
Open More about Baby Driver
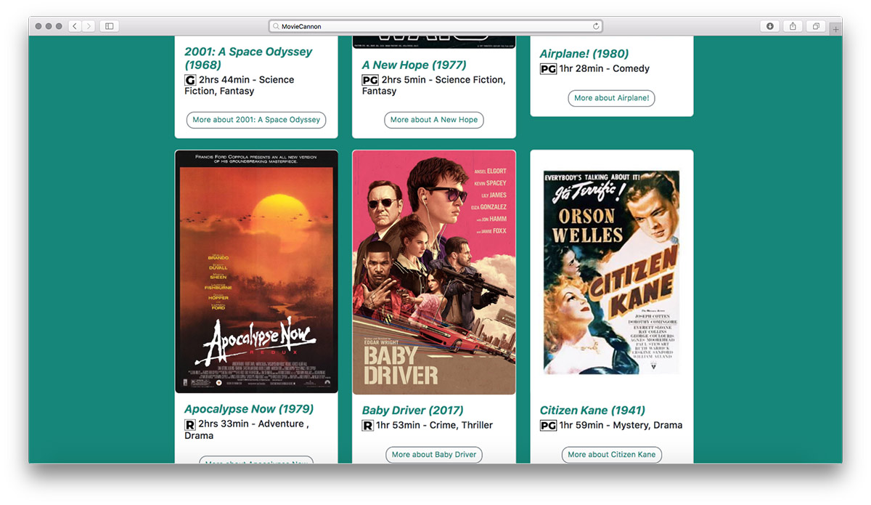click(x=434, y=455)
